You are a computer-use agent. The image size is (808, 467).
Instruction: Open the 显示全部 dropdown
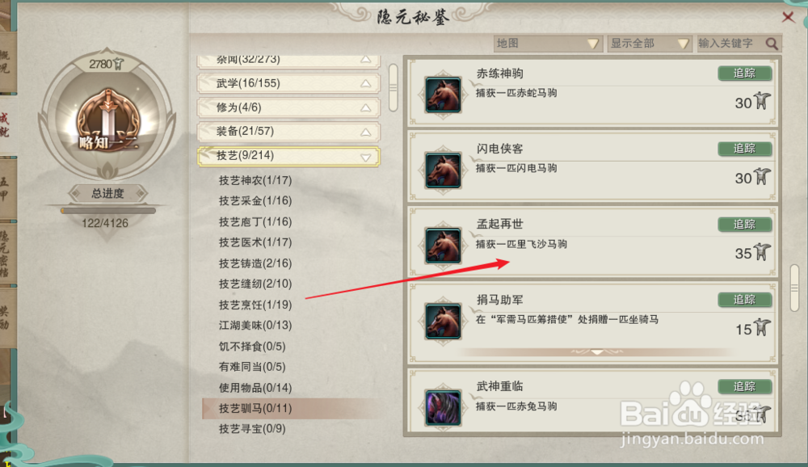pos(650,44)
